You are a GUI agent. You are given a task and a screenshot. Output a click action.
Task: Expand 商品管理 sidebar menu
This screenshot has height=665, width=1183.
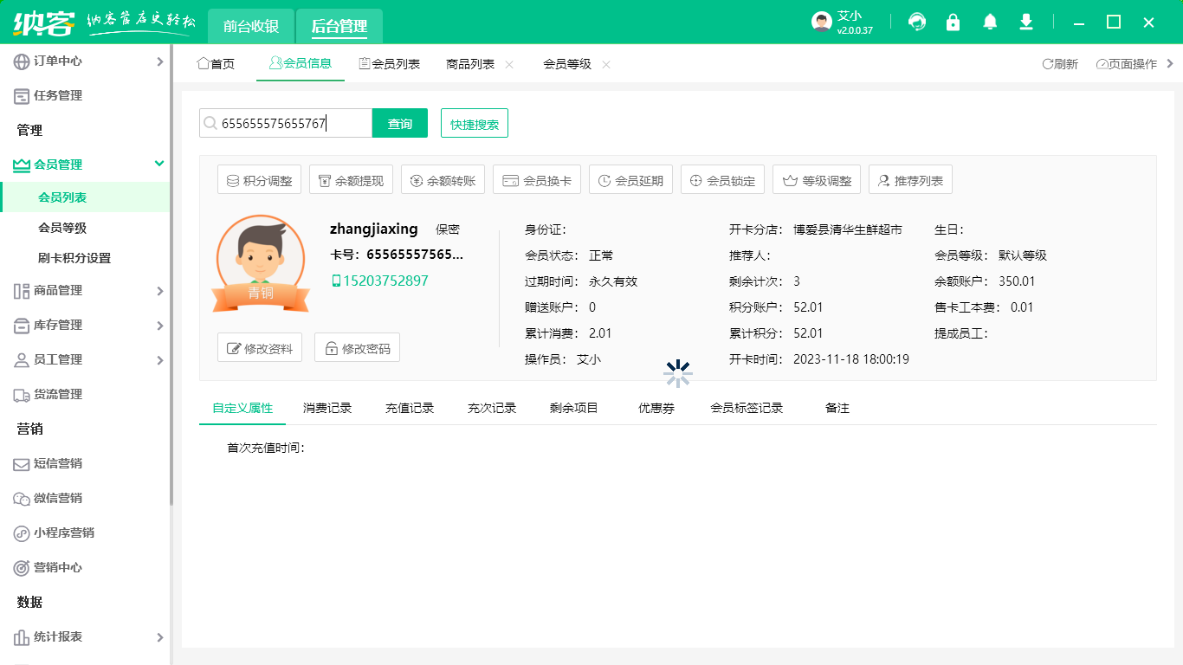pos(85,291)
